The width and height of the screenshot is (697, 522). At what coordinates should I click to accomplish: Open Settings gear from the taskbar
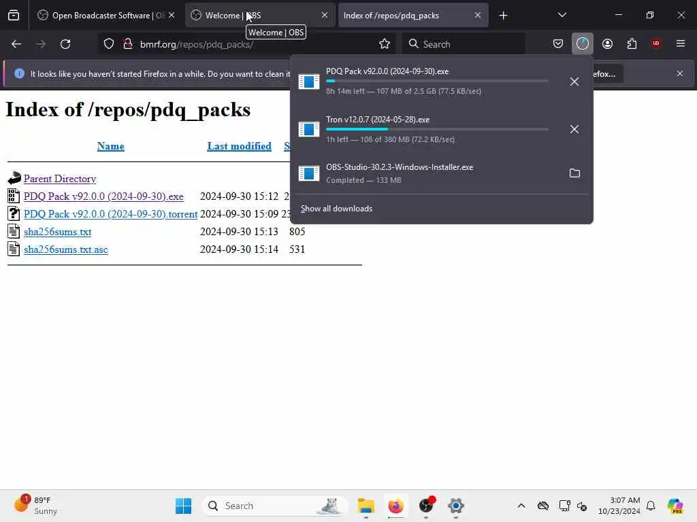coord(455,506)
